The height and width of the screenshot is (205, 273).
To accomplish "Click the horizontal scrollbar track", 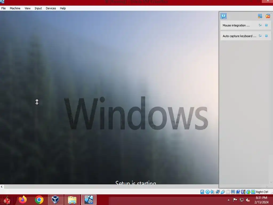I will (111, 187).
